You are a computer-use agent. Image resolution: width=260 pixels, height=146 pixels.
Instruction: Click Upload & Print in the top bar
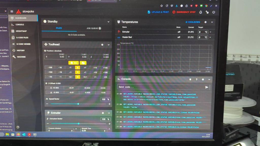pos(158,12)
